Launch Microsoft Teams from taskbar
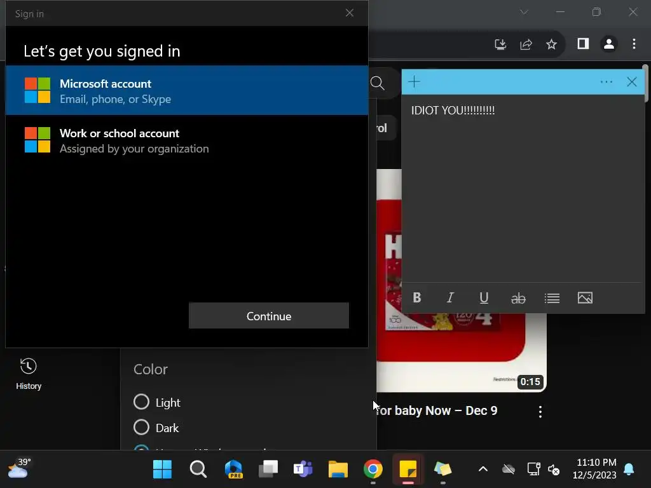651x488 pixels. point(303,470)
